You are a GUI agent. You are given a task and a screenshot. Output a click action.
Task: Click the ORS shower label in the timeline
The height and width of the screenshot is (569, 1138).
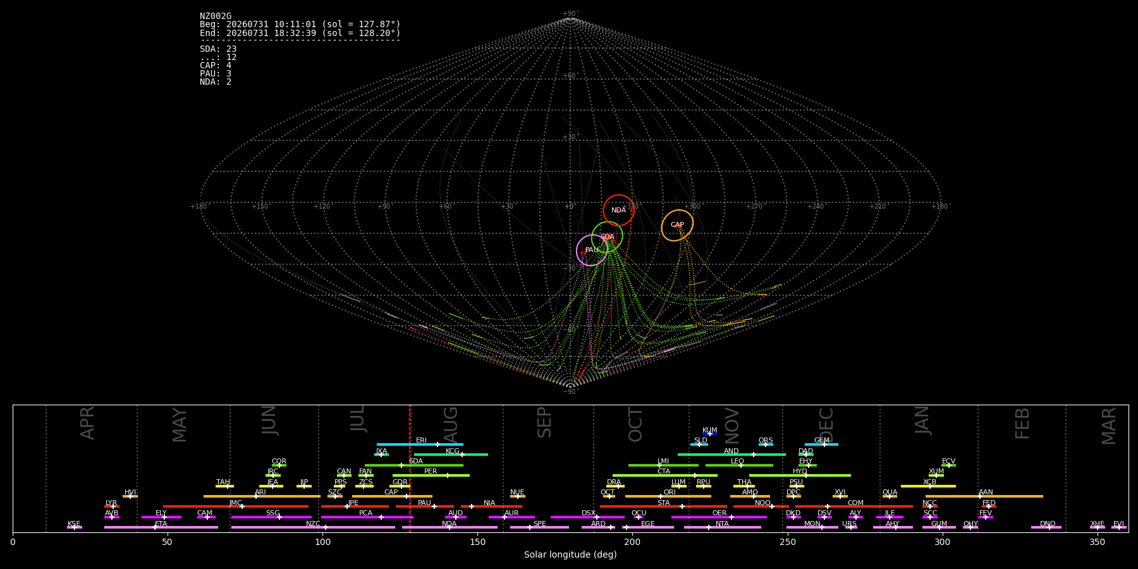(x=766, y=441)
